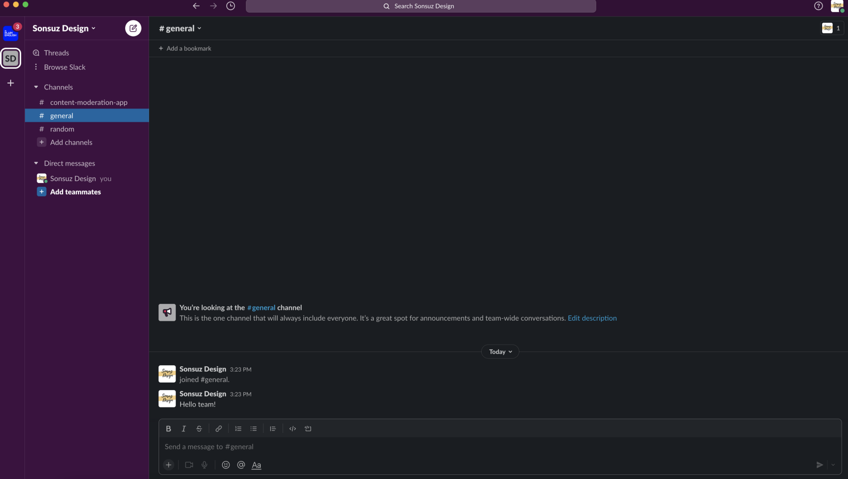Click the compose new message icon
The height and width of the screenshot is (479, 848).
[133, 28]
